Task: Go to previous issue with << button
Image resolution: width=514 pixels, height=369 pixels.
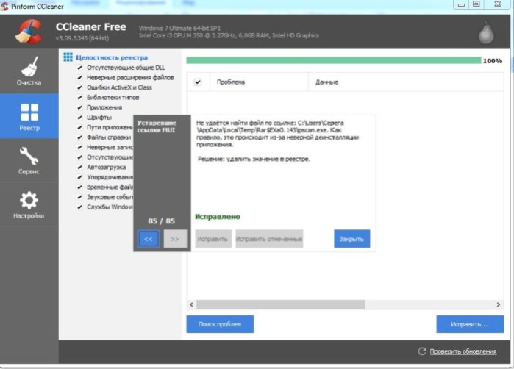Action: tap(149, 239)
